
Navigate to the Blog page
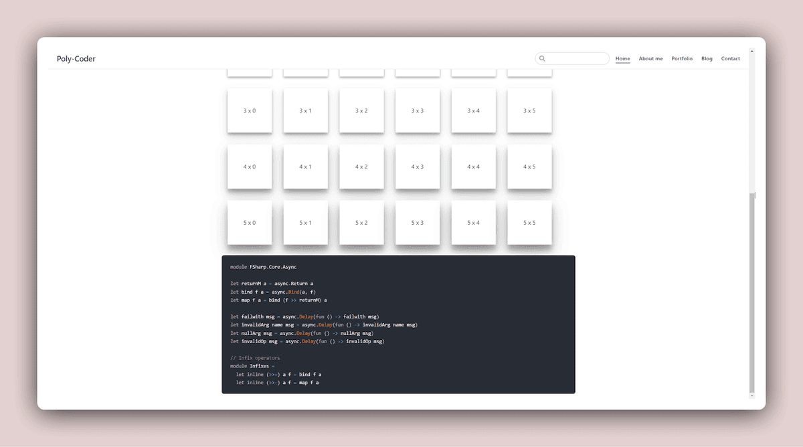707,59
